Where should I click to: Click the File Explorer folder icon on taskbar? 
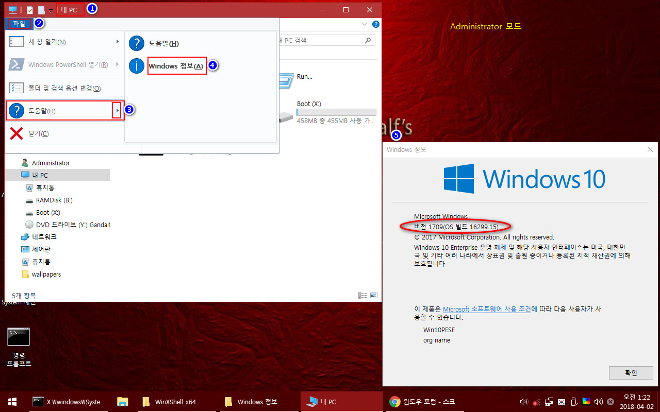(122, 402)
